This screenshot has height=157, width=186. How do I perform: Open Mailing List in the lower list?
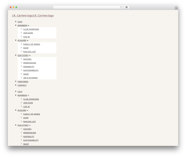[29, 122]
